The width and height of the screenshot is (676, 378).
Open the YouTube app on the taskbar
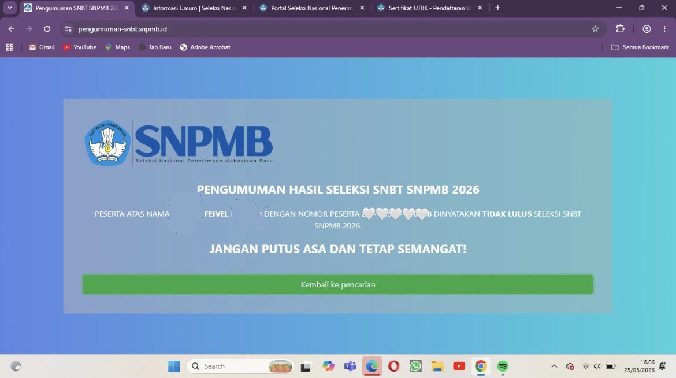coord(459,366)
